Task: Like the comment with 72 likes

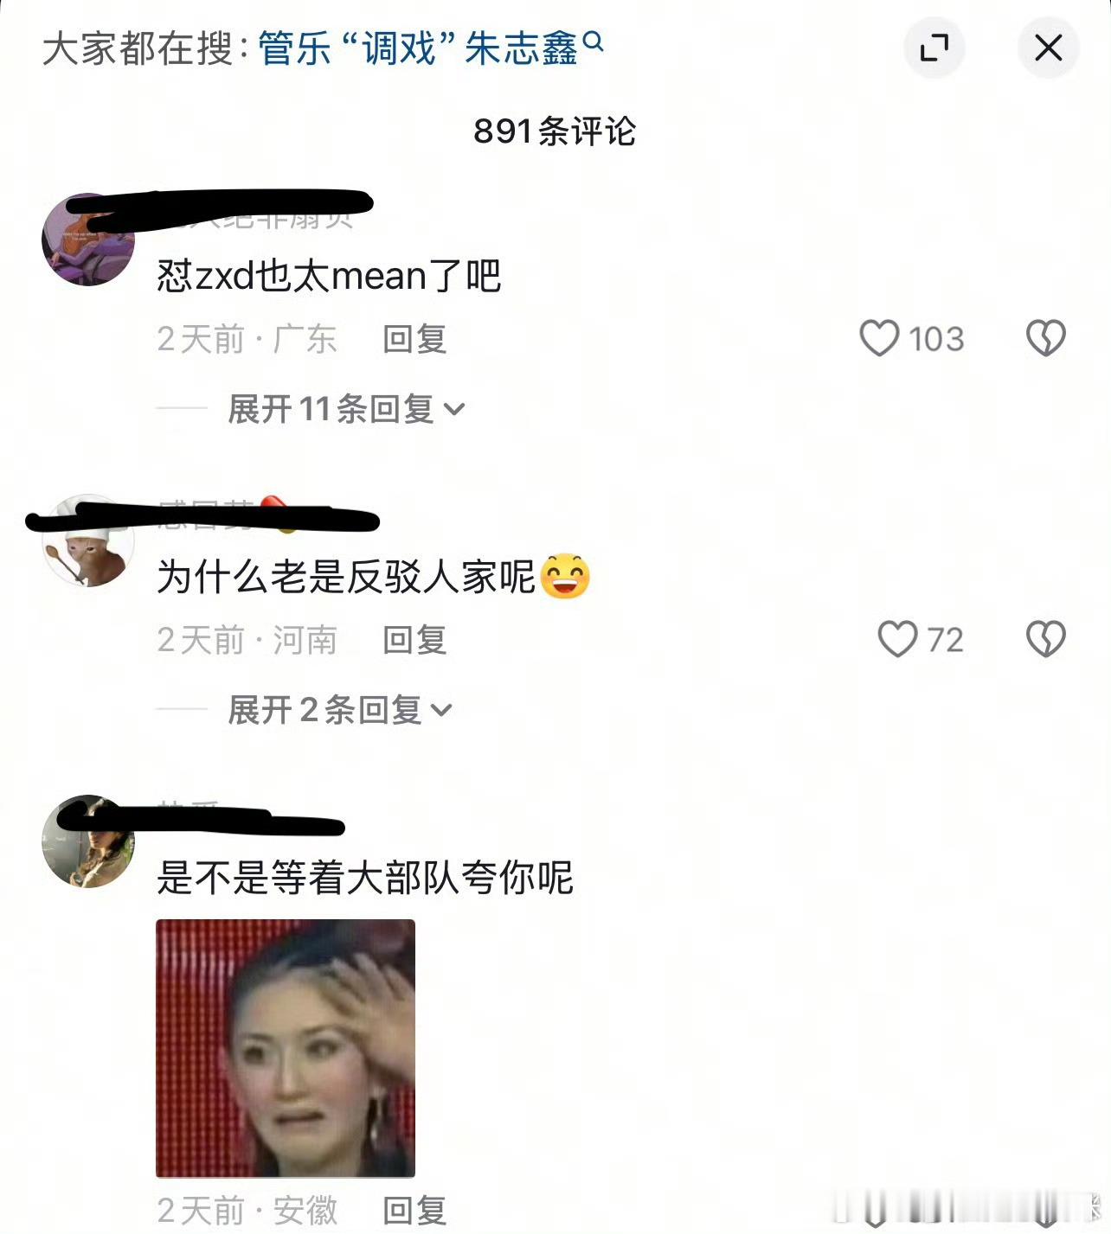Action: tap(897, 640)
